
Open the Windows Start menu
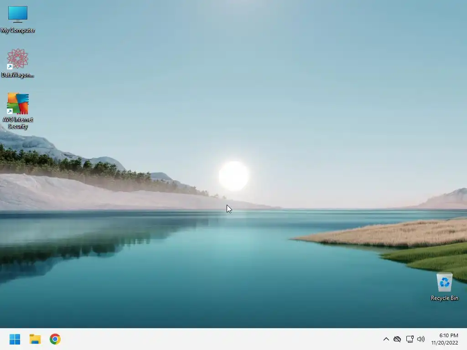pos(15,339)
